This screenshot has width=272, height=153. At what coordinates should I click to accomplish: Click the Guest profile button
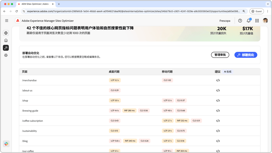256,11
